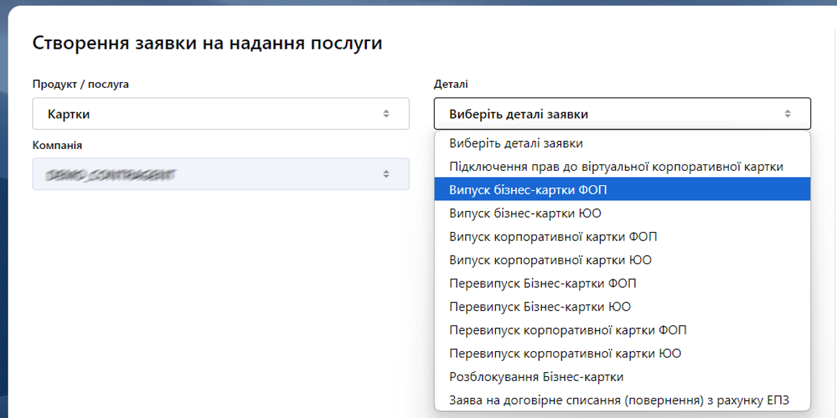This screenshot has width=837, height=418.
Task: Open the Продукт / послуга dropdown showing Картки
Action: click(220, 114)
